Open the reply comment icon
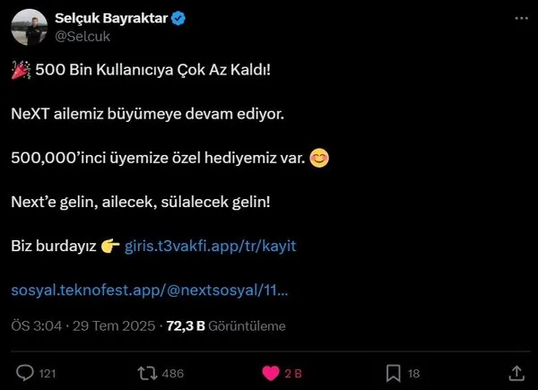538x390 pixels. click(x=25, y=373)
